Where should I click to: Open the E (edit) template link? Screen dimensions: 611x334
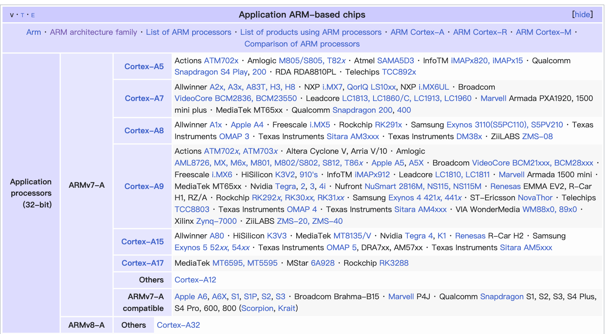(x=33, y=15)
